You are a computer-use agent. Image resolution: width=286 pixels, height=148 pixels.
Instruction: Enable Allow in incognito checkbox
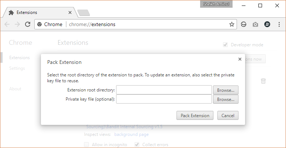click(x=86, y=145)
